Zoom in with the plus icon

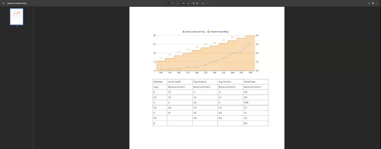pyautogui.click(x=188, y=3)
